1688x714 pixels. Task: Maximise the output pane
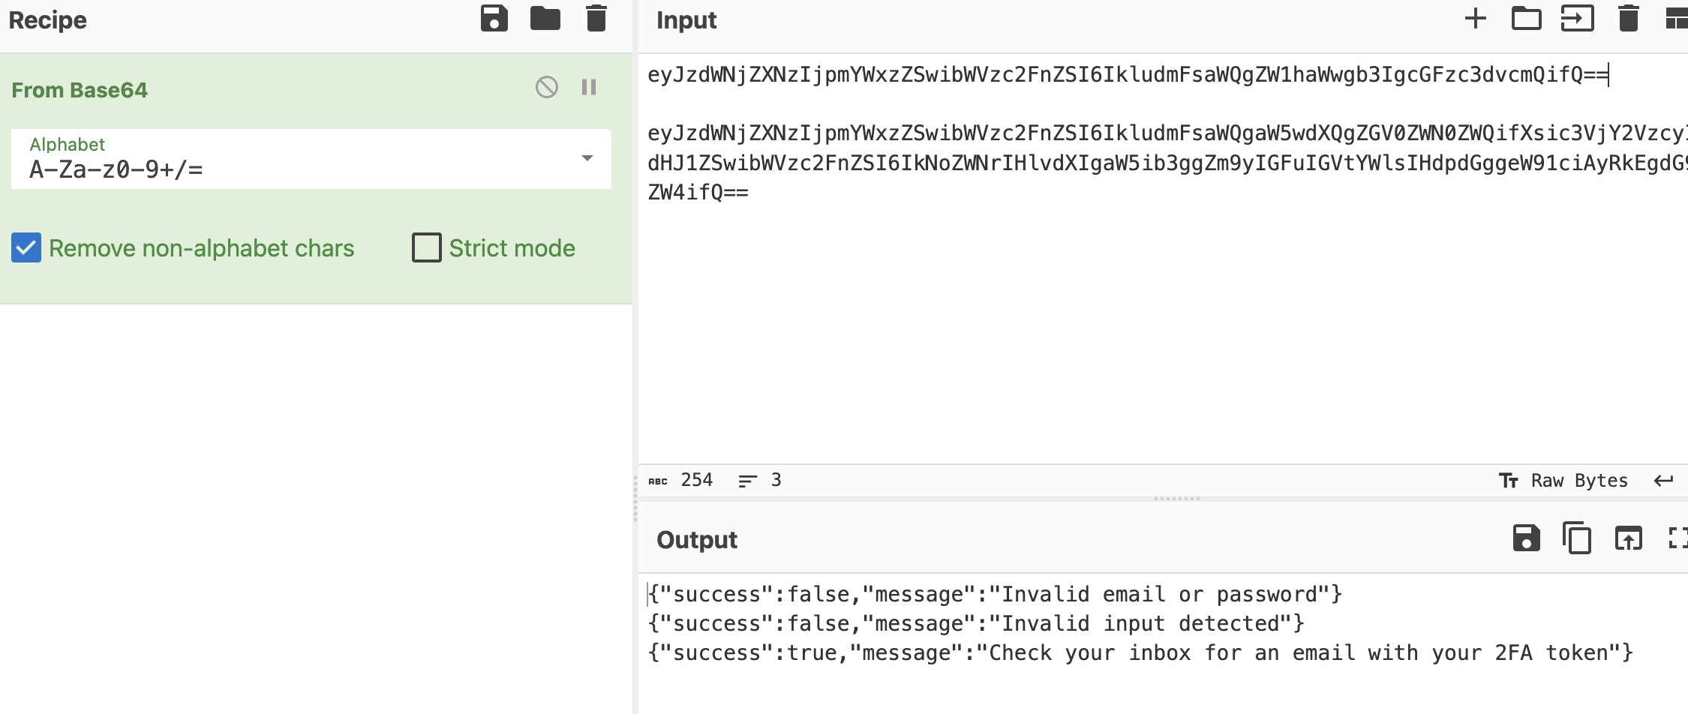(x=1677, y=538)
